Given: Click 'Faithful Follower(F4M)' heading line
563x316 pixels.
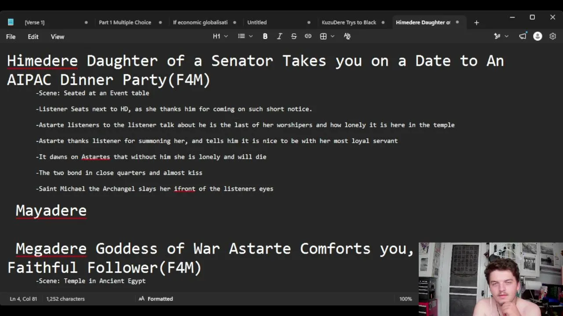Looking at the screenshot, I should [x=104, y=268].
